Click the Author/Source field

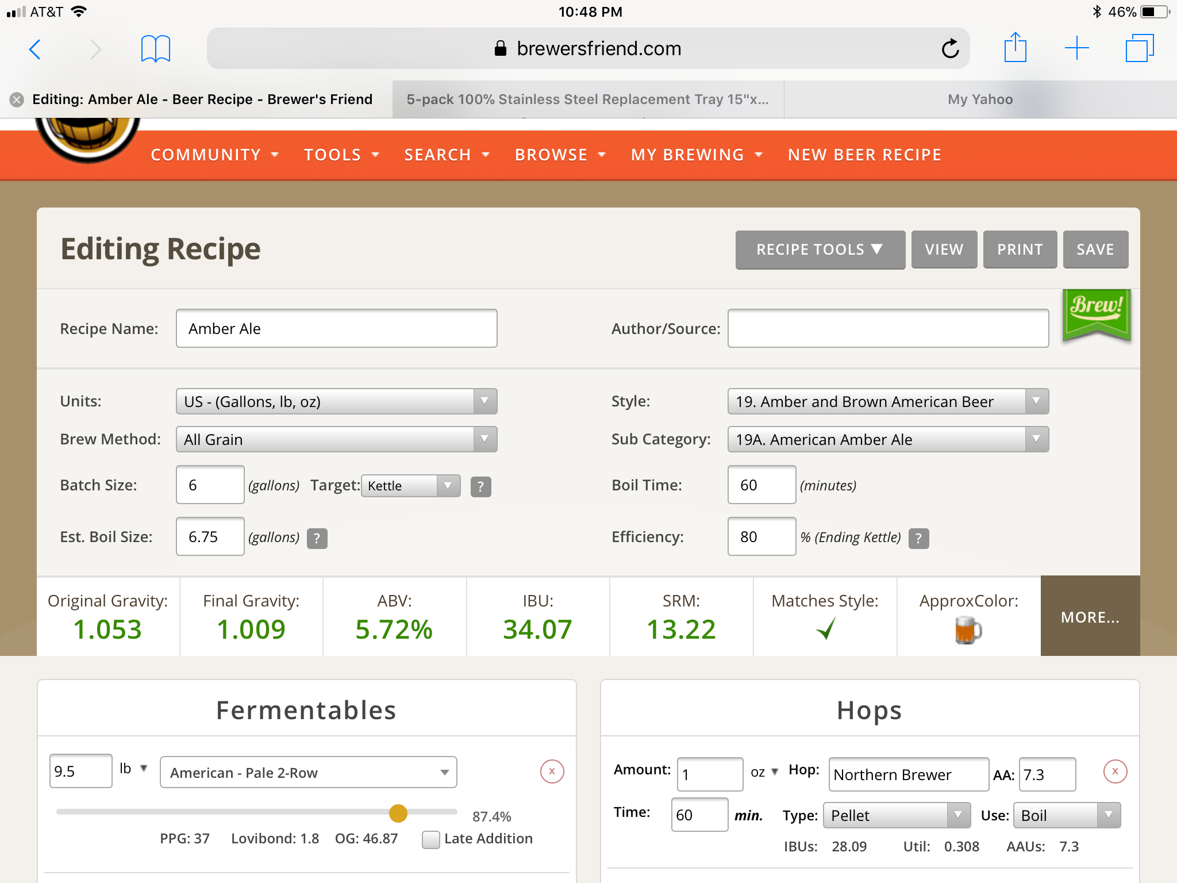(888, 328)
